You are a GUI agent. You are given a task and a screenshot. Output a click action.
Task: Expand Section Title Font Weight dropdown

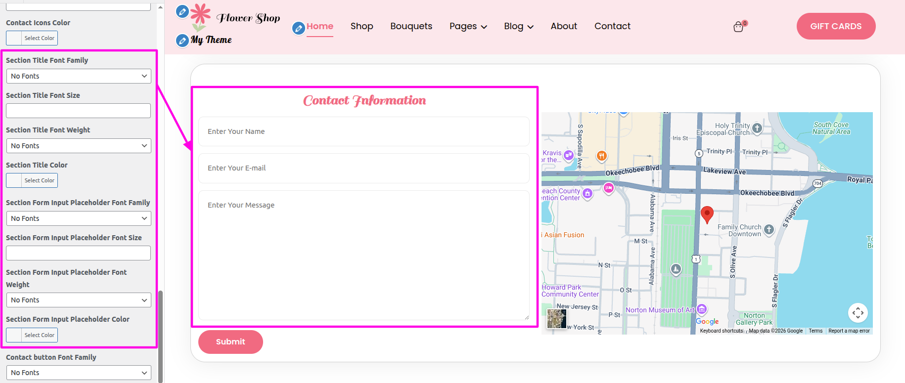click(79, 146)
